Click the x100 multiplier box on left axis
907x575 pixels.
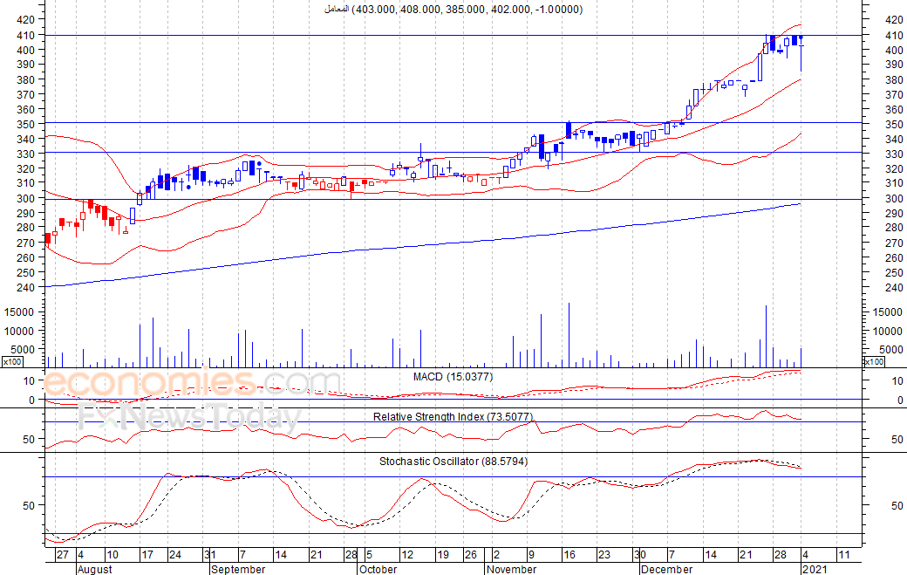(12, 362)
